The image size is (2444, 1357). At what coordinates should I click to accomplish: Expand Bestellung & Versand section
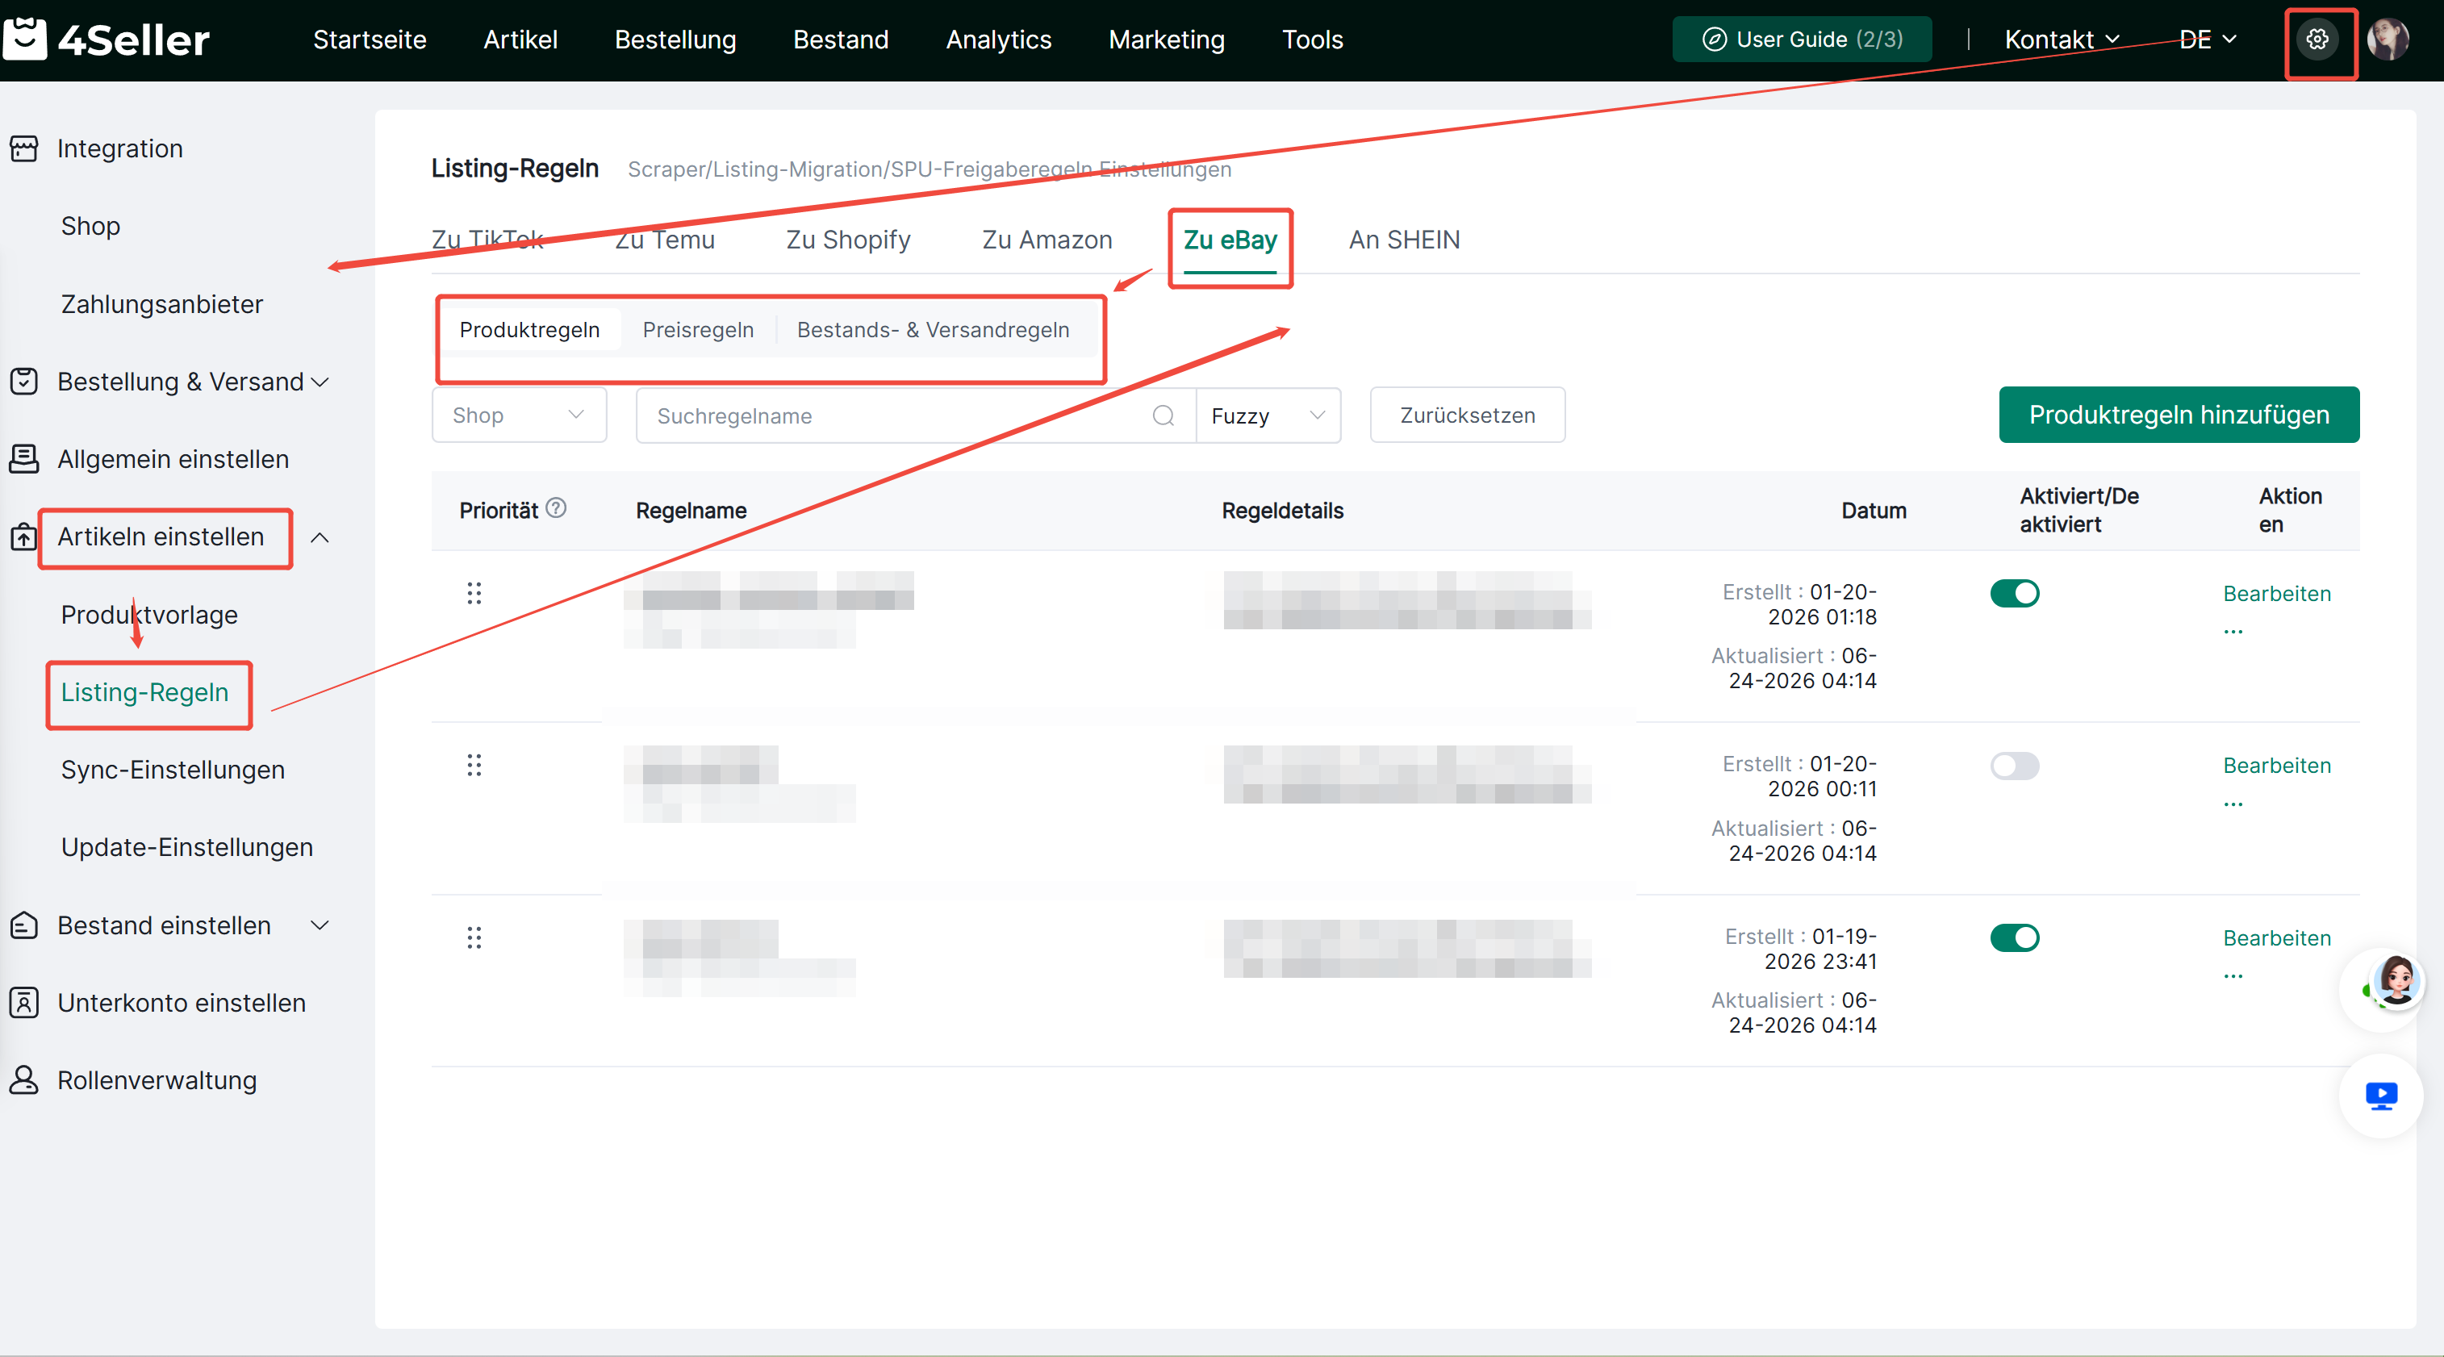click(x=320, y=382)
